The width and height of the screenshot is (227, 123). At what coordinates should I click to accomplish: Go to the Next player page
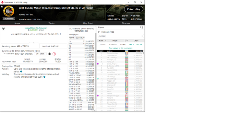131,44
